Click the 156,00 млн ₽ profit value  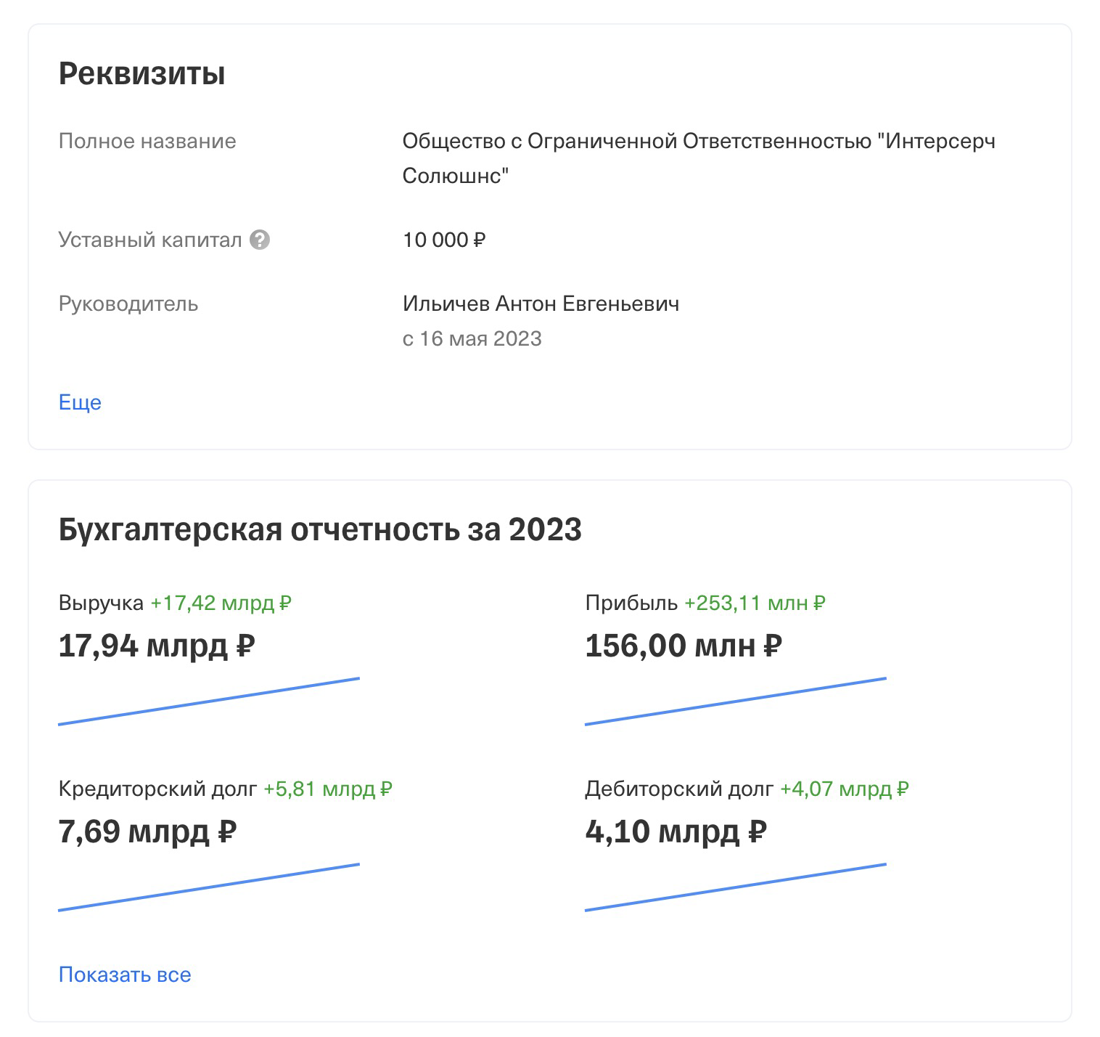[x=684, y=646]
